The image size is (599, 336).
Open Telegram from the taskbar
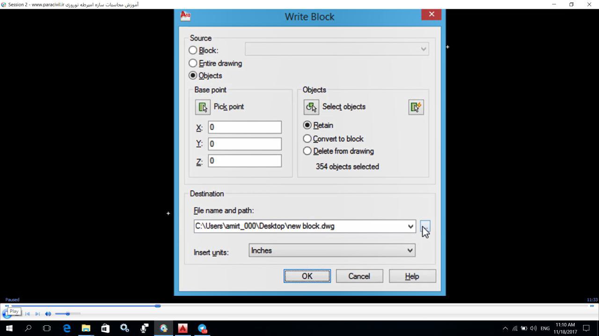202,329
